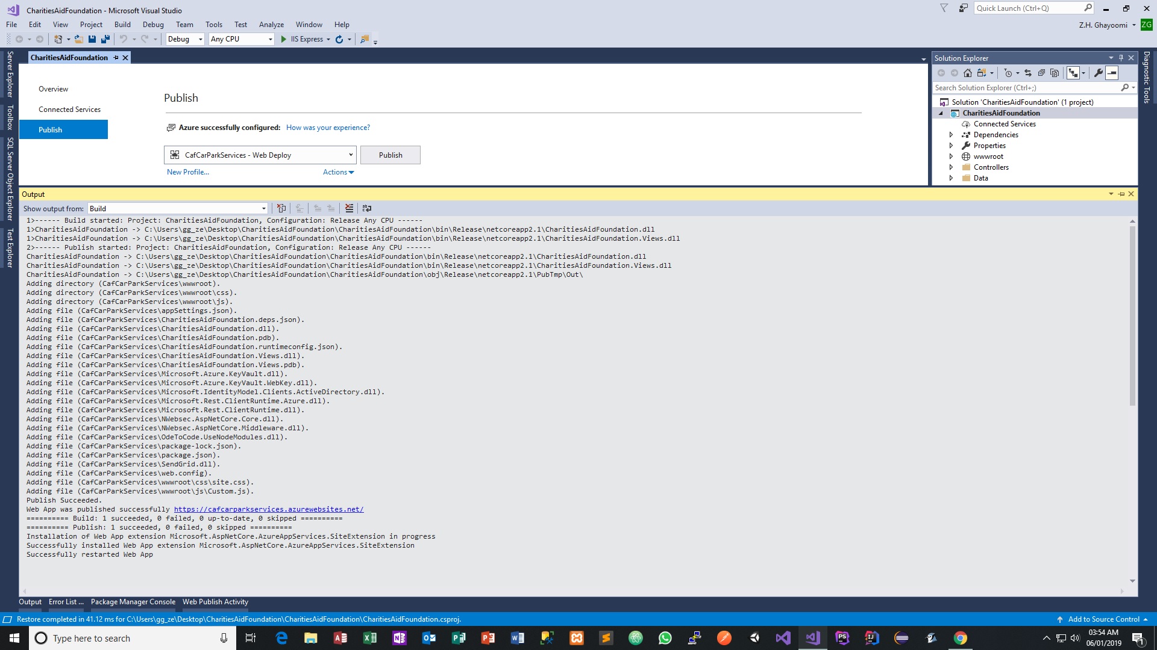The width and height of the screenshot is (1157, 650).
Task: Run the project with IIS Express
Action: pyautogui.click(x=304, y=39)
